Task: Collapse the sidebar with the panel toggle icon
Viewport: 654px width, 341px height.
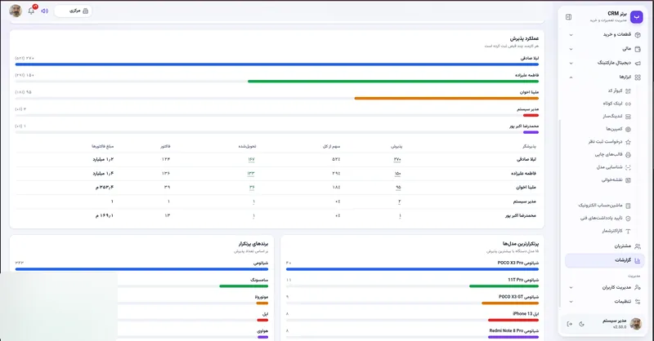Action: point(568,17)
